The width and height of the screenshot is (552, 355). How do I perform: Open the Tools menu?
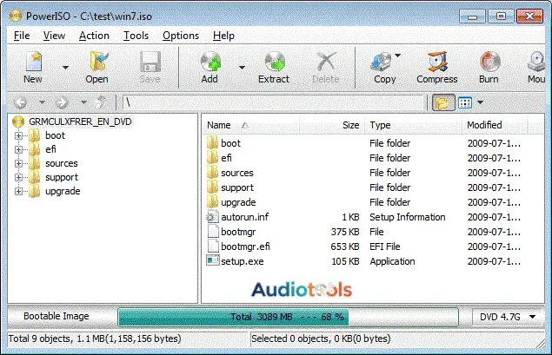(x=136, y=36)
